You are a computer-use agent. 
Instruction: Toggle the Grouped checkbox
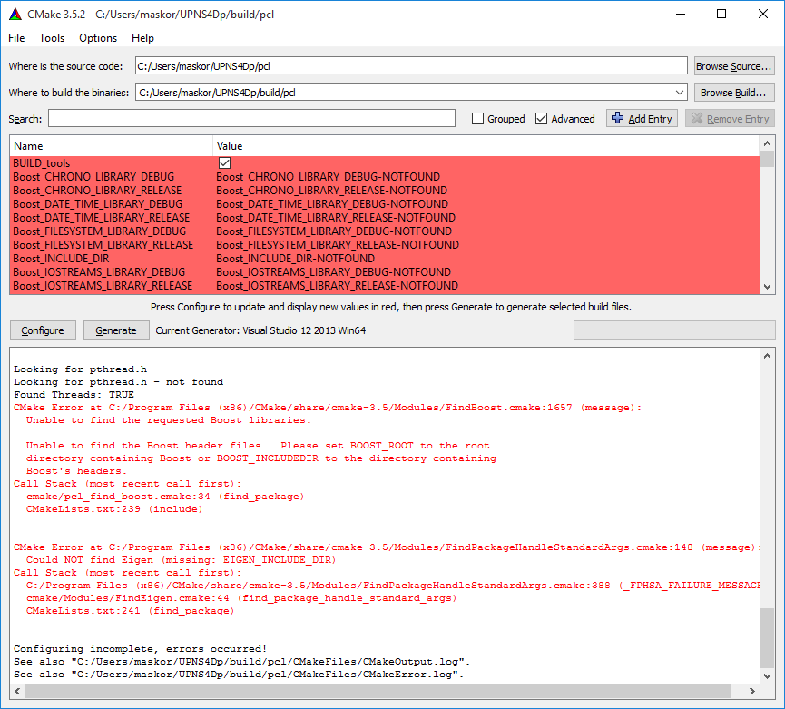(x=477, y=119)
